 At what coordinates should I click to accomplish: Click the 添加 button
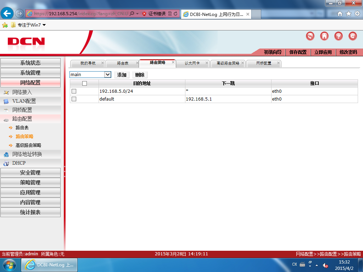click(122, 75)
